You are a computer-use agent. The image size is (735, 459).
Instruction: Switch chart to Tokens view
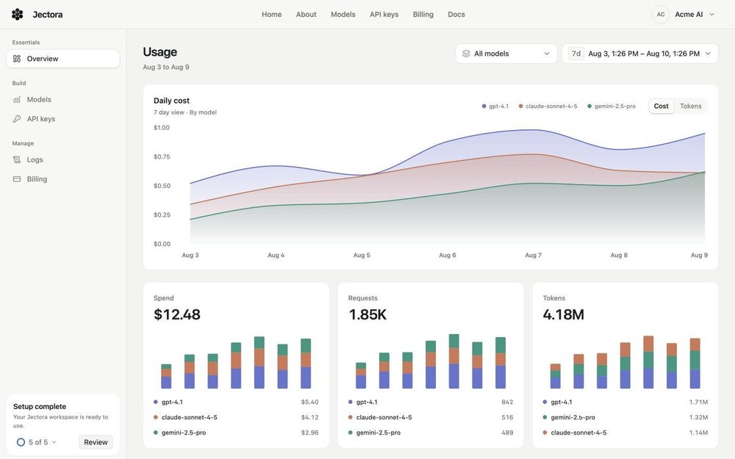click(x=690, y=106)
